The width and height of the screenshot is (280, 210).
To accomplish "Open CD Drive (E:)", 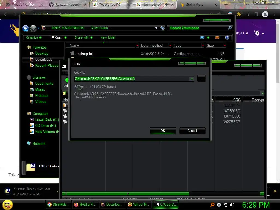I will [45, 126].
